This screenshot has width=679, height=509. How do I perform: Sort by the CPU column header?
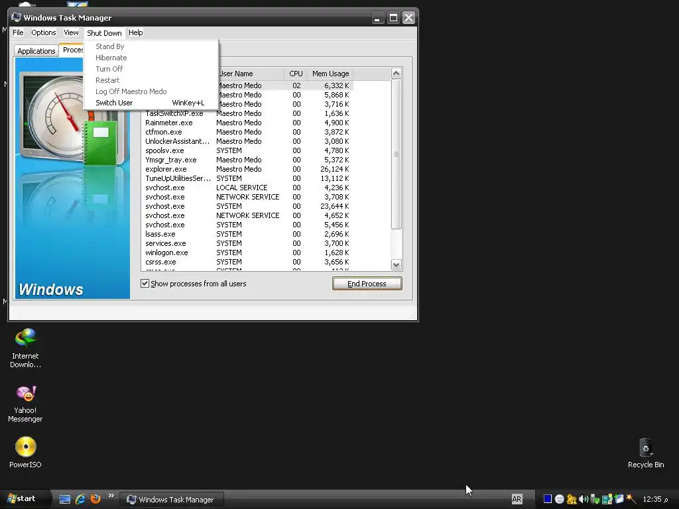[296, 74]
